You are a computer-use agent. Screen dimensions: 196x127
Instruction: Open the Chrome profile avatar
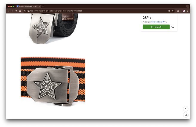tap(184, 11)
